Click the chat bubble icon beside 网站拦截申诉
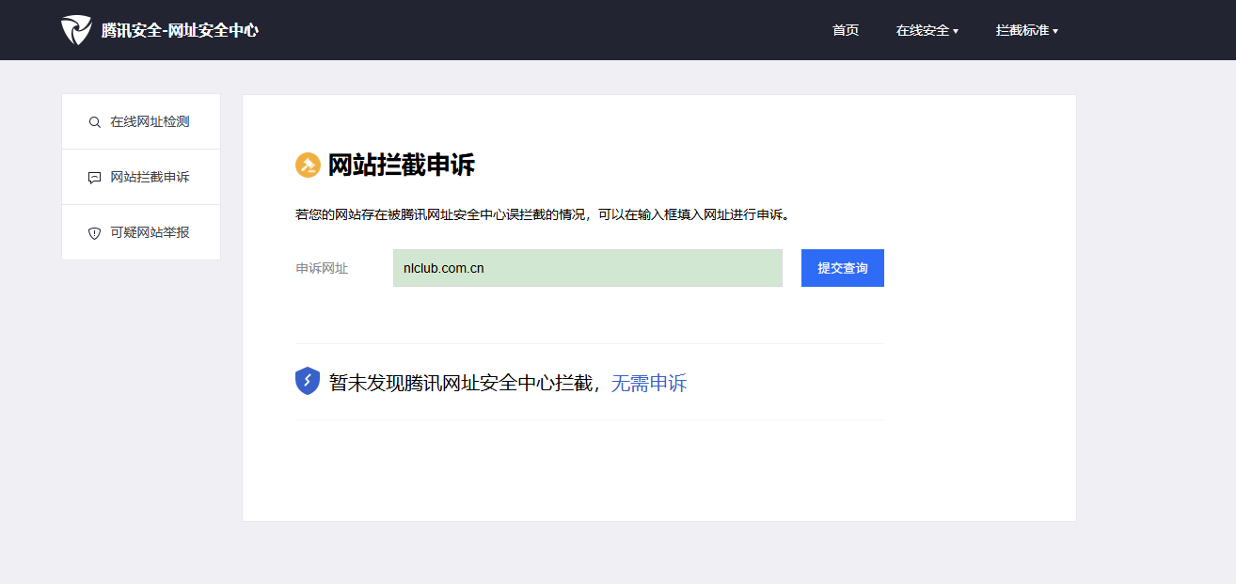The height and width of the screenshot is (584, 1236). (x=94, y=178)
